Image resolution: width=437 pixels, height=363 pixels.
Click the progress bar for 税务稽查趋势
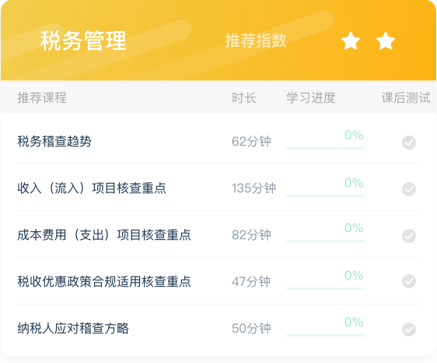[x=326, y=148]
